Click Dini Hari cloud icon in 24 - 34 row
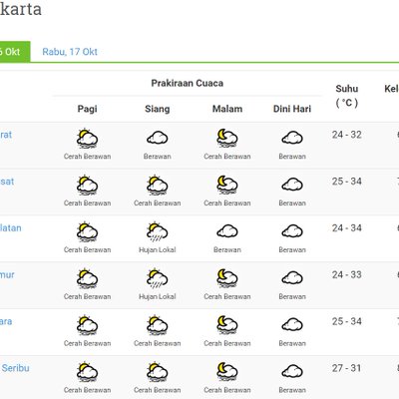This screenshot has width=399, height=399. (292, 231)
